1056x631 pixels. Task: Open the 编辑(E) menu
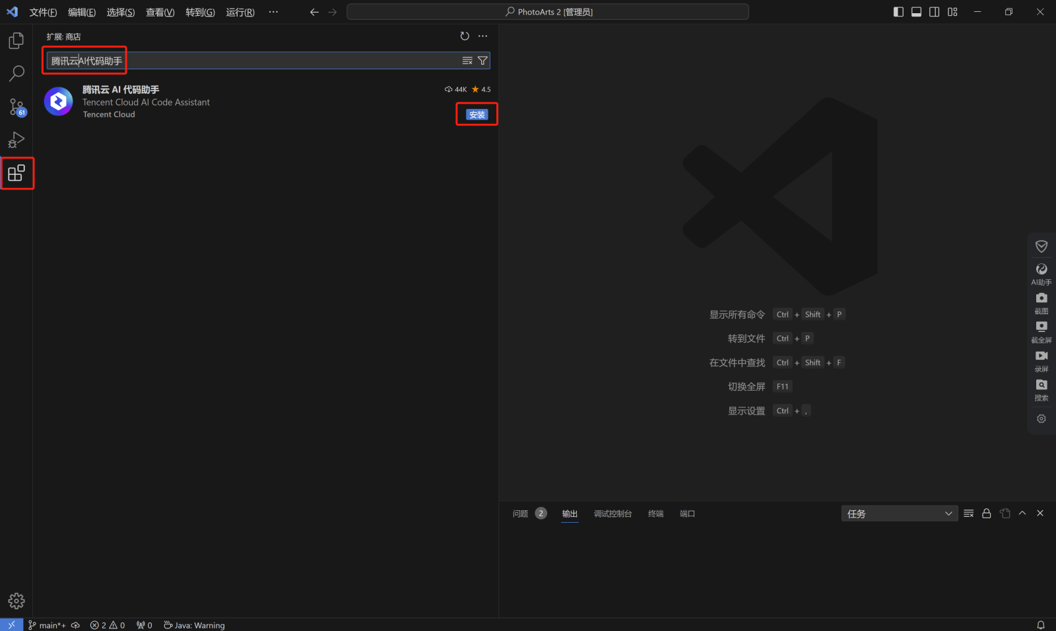point(82,13)
